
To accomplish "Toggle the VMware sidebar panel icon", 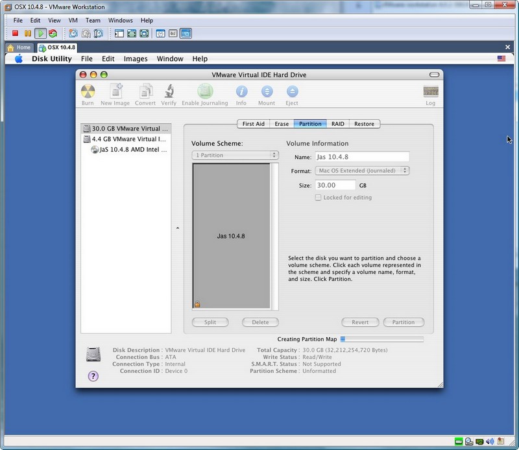I will pos(119,34).
